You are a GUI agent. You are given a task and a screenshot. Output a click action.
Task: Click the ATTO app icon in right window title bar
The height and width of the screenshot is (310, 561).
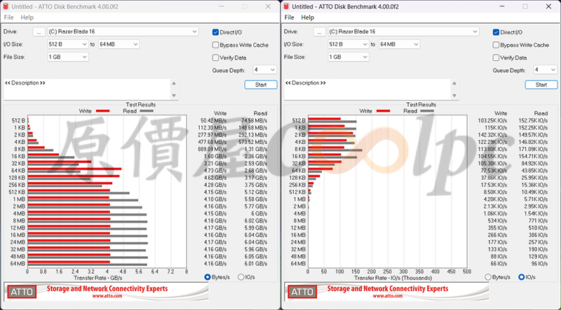(286, 6)
